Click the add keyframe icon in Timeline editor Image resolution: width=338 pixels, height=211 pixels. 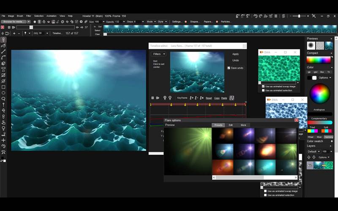pyautogui.click(x=191, y=98)
